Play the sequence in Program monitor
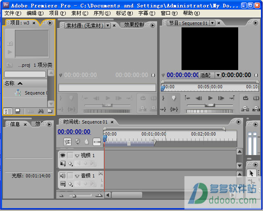 tap(210, 98)
